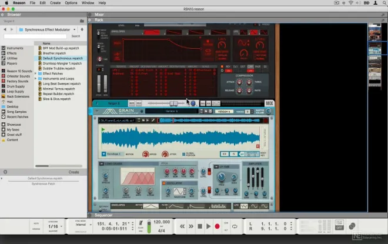Image resolution: width=388 pixels, height=244 pixels.
Task: Open the Create menu
Action: click(55, 3)
